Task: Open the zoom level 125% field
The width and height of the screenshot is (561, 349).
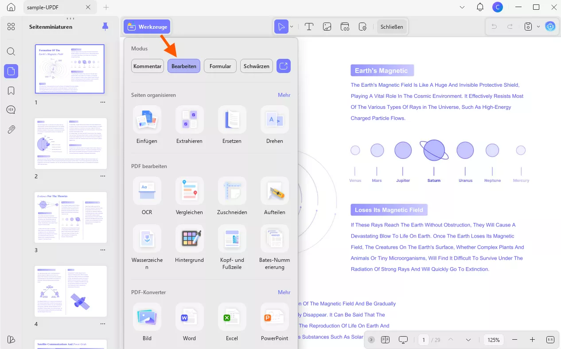Action: pyautogui.click(x=494, y=340)
